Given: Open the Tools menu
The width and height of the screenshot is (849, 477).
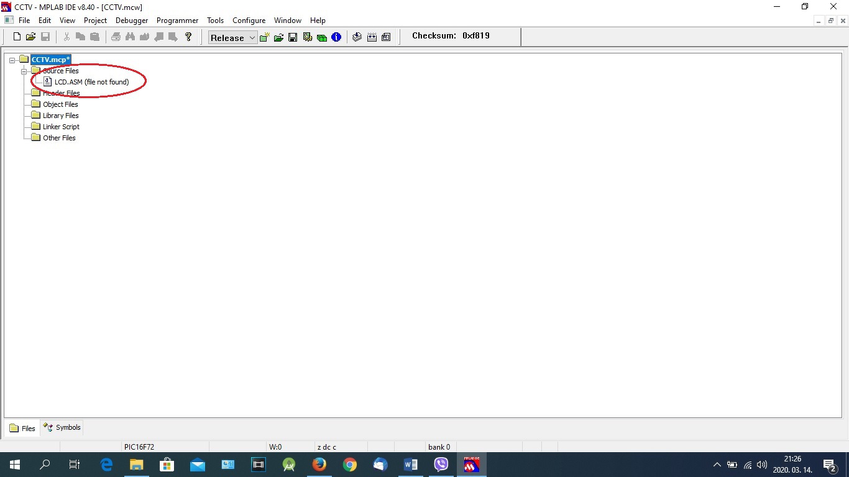Looking at the screenshot, I should (x=215, y=20).
